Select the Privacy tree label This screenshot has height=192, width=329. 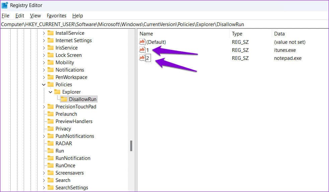click(x=63, y=129)
